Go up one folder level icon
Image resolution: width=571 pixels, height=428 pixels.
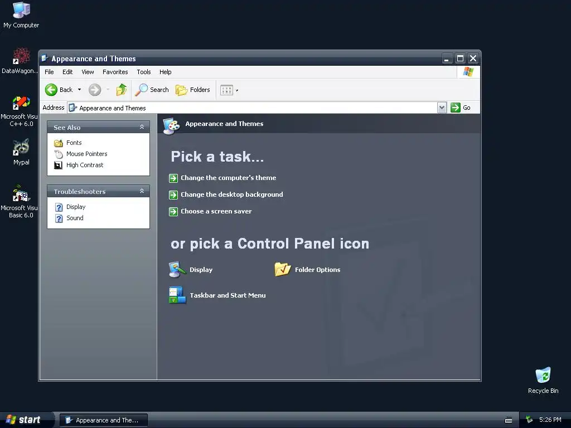[122, 90]
